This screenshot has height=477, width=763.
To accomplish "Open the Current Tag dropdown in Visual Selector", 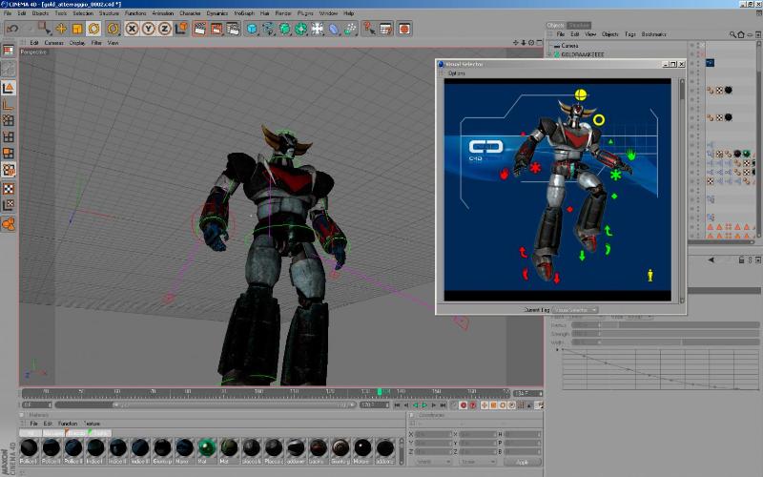I will tap(576, 309).
